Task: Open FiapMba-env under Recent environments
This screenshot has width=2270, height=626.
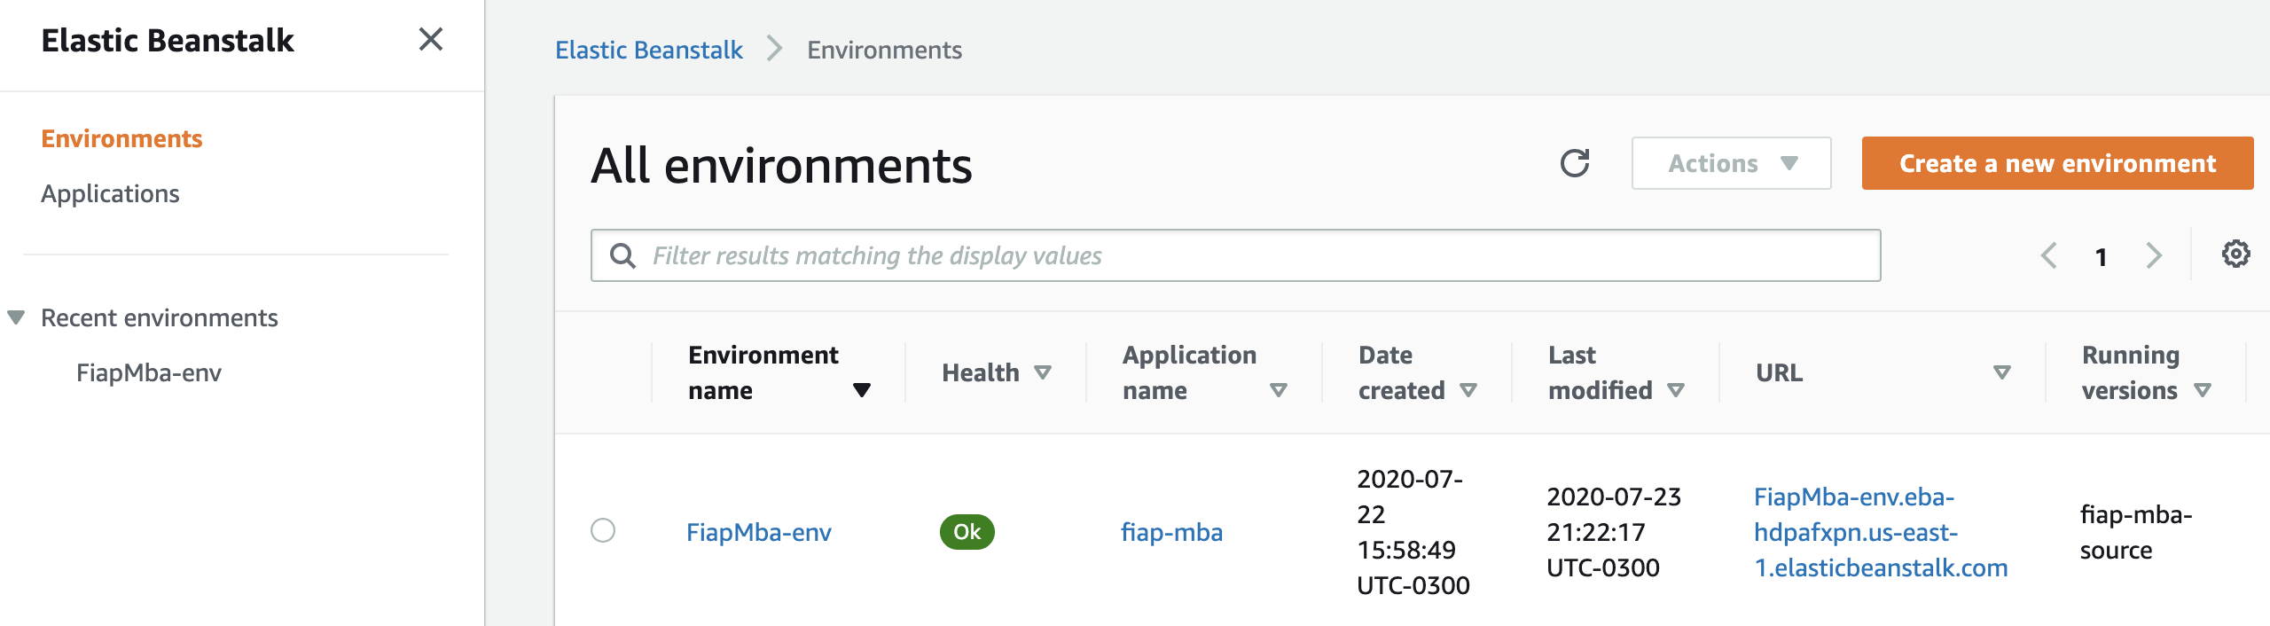Action: 148,372
